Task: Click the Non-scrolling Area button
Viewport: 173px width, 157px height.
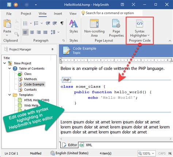Action: pyautogui.click(x=95, y=28)
